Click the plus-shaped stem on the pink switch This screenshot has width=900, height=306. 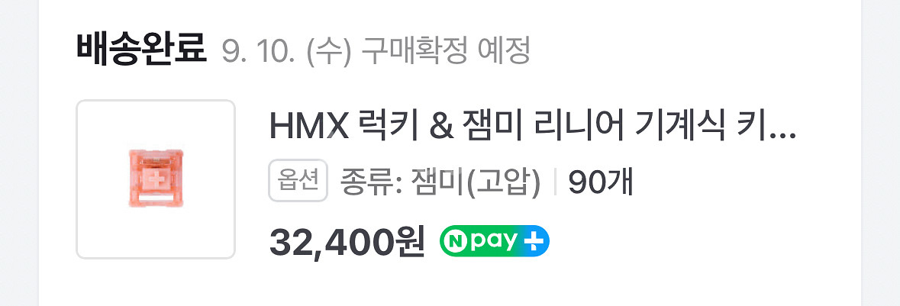pos(155,179)
